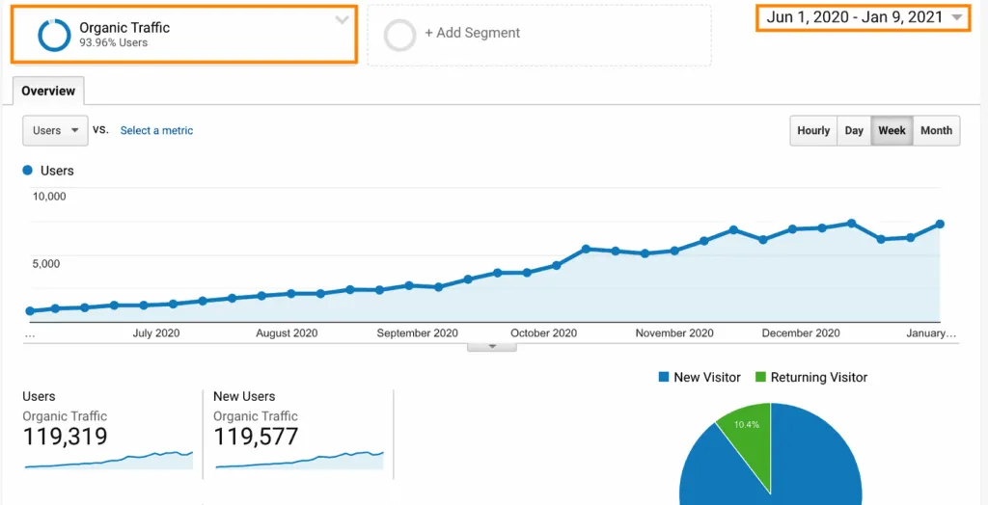The image size is (988, 505).
Task: Click the July 2020 axis label
Action: click(155, 333)
